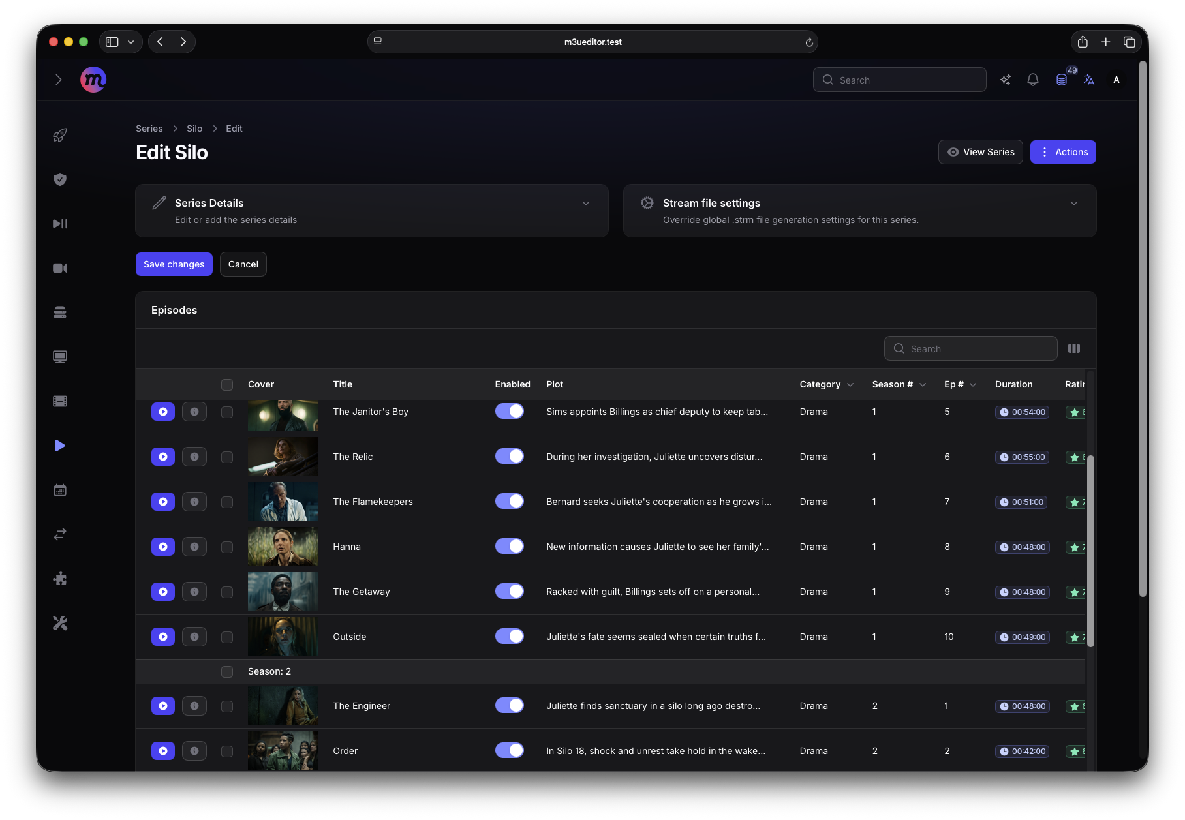Toggle table columns icon in Episodes
Screen dimensions: 1185x820
[x=1074, y=348]
